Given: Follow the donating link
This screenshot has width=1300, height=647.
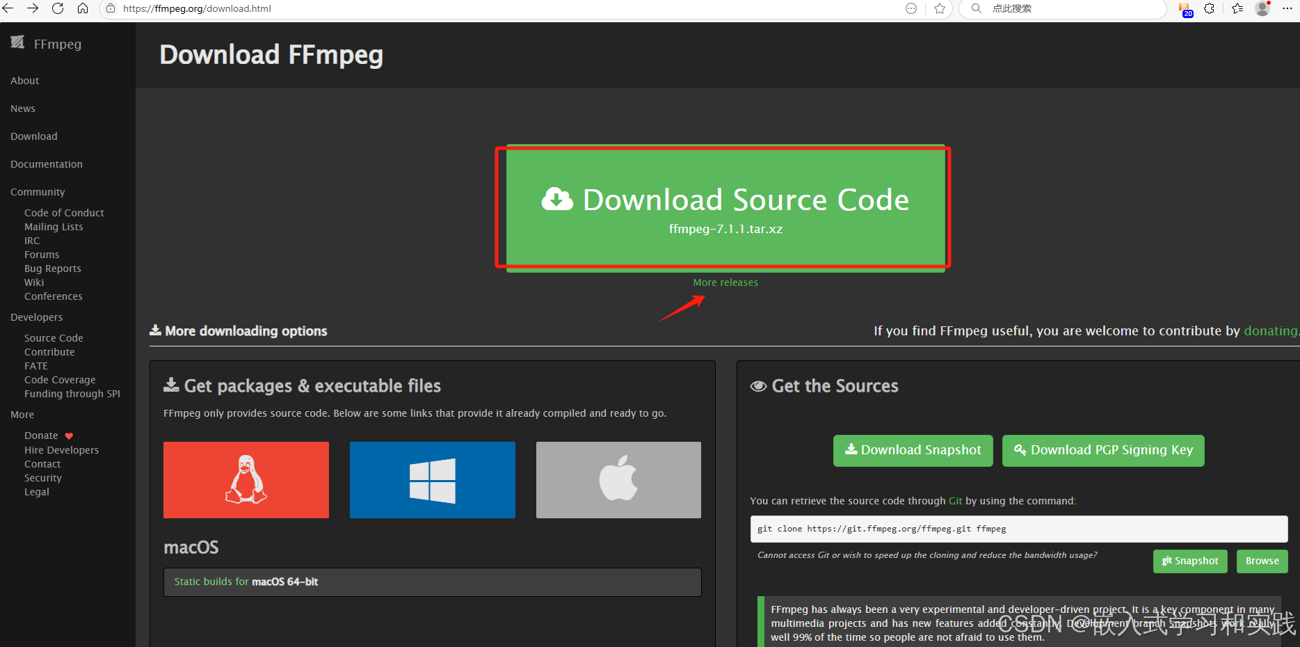Looking at the screenshot, I should click(x=1271, y=331).
